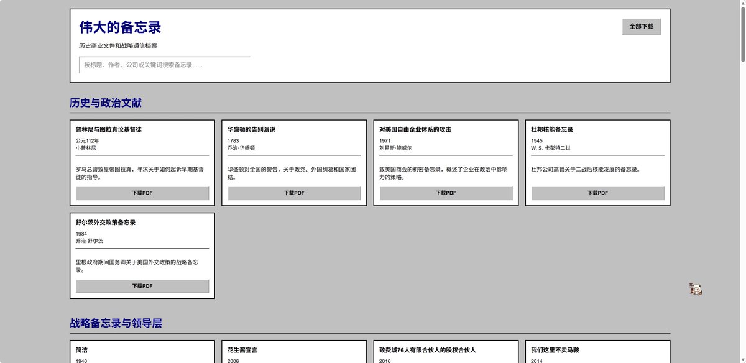Click the card title 简洁
This screenshot has width=746, height=363.
tap(81, 351)
